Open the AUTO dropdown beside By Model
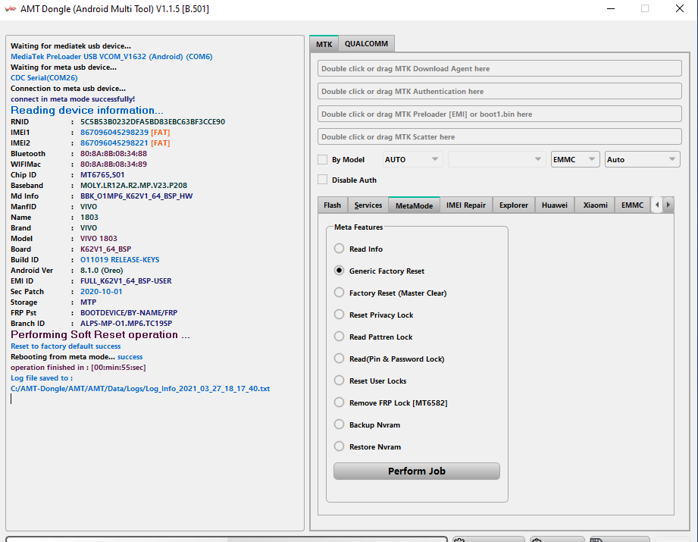 [412, 160]
